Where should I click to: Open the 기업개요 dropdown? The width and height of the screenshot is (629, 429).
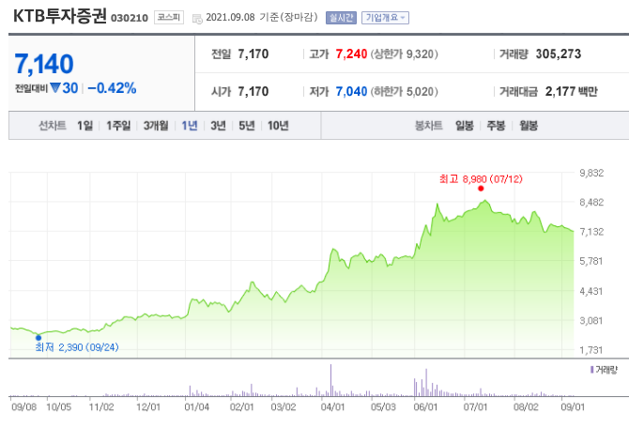pos(385,18)
